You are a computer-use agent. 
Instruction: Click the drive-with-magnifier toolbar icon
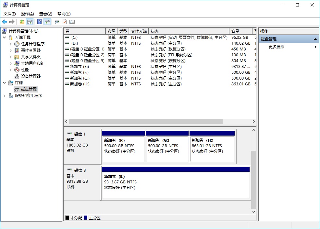tap(56, 22)
